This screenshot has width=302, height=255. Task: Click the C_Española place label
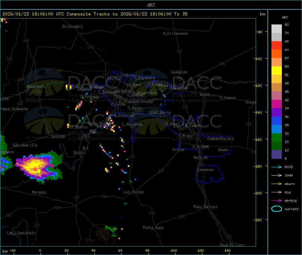tap(145, 78)
